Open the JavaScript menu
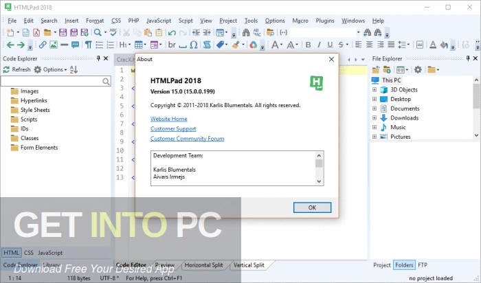The width and height of the screenshot is (481, 283). click(159, 21)
